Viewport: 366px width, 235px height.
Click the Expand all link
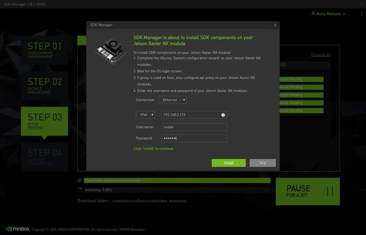321,55
